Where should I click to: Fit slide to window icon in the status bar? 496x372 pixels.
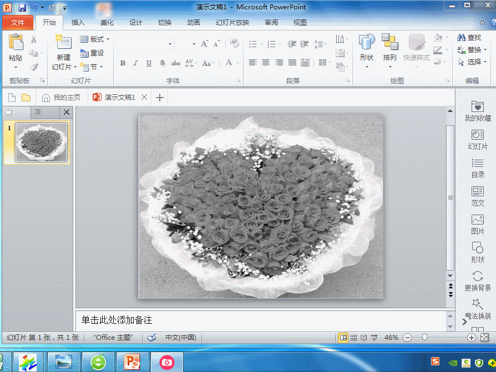tap(484, 338)
